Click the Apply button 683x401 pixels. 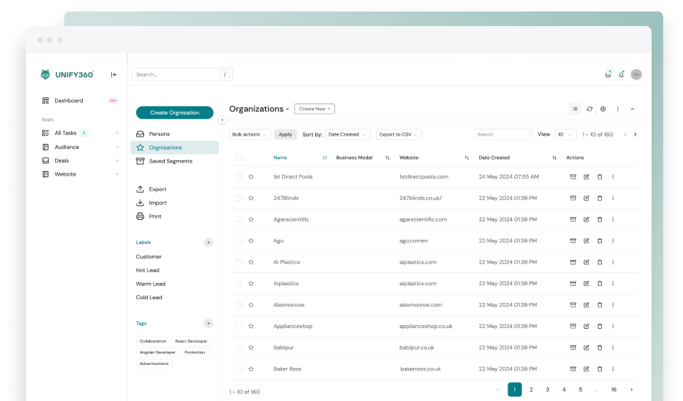(285, 135)
